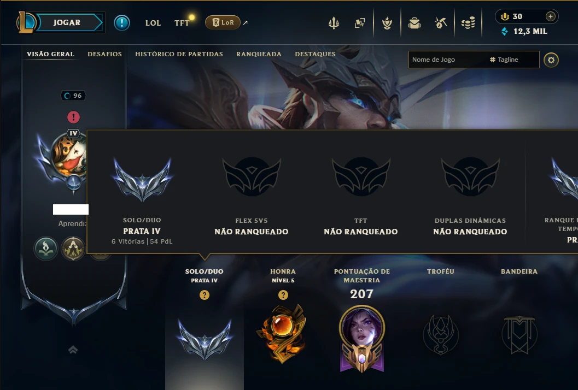Open the Loot hextech crafting icon
578x390 pixels.
[x=441, y=23]
